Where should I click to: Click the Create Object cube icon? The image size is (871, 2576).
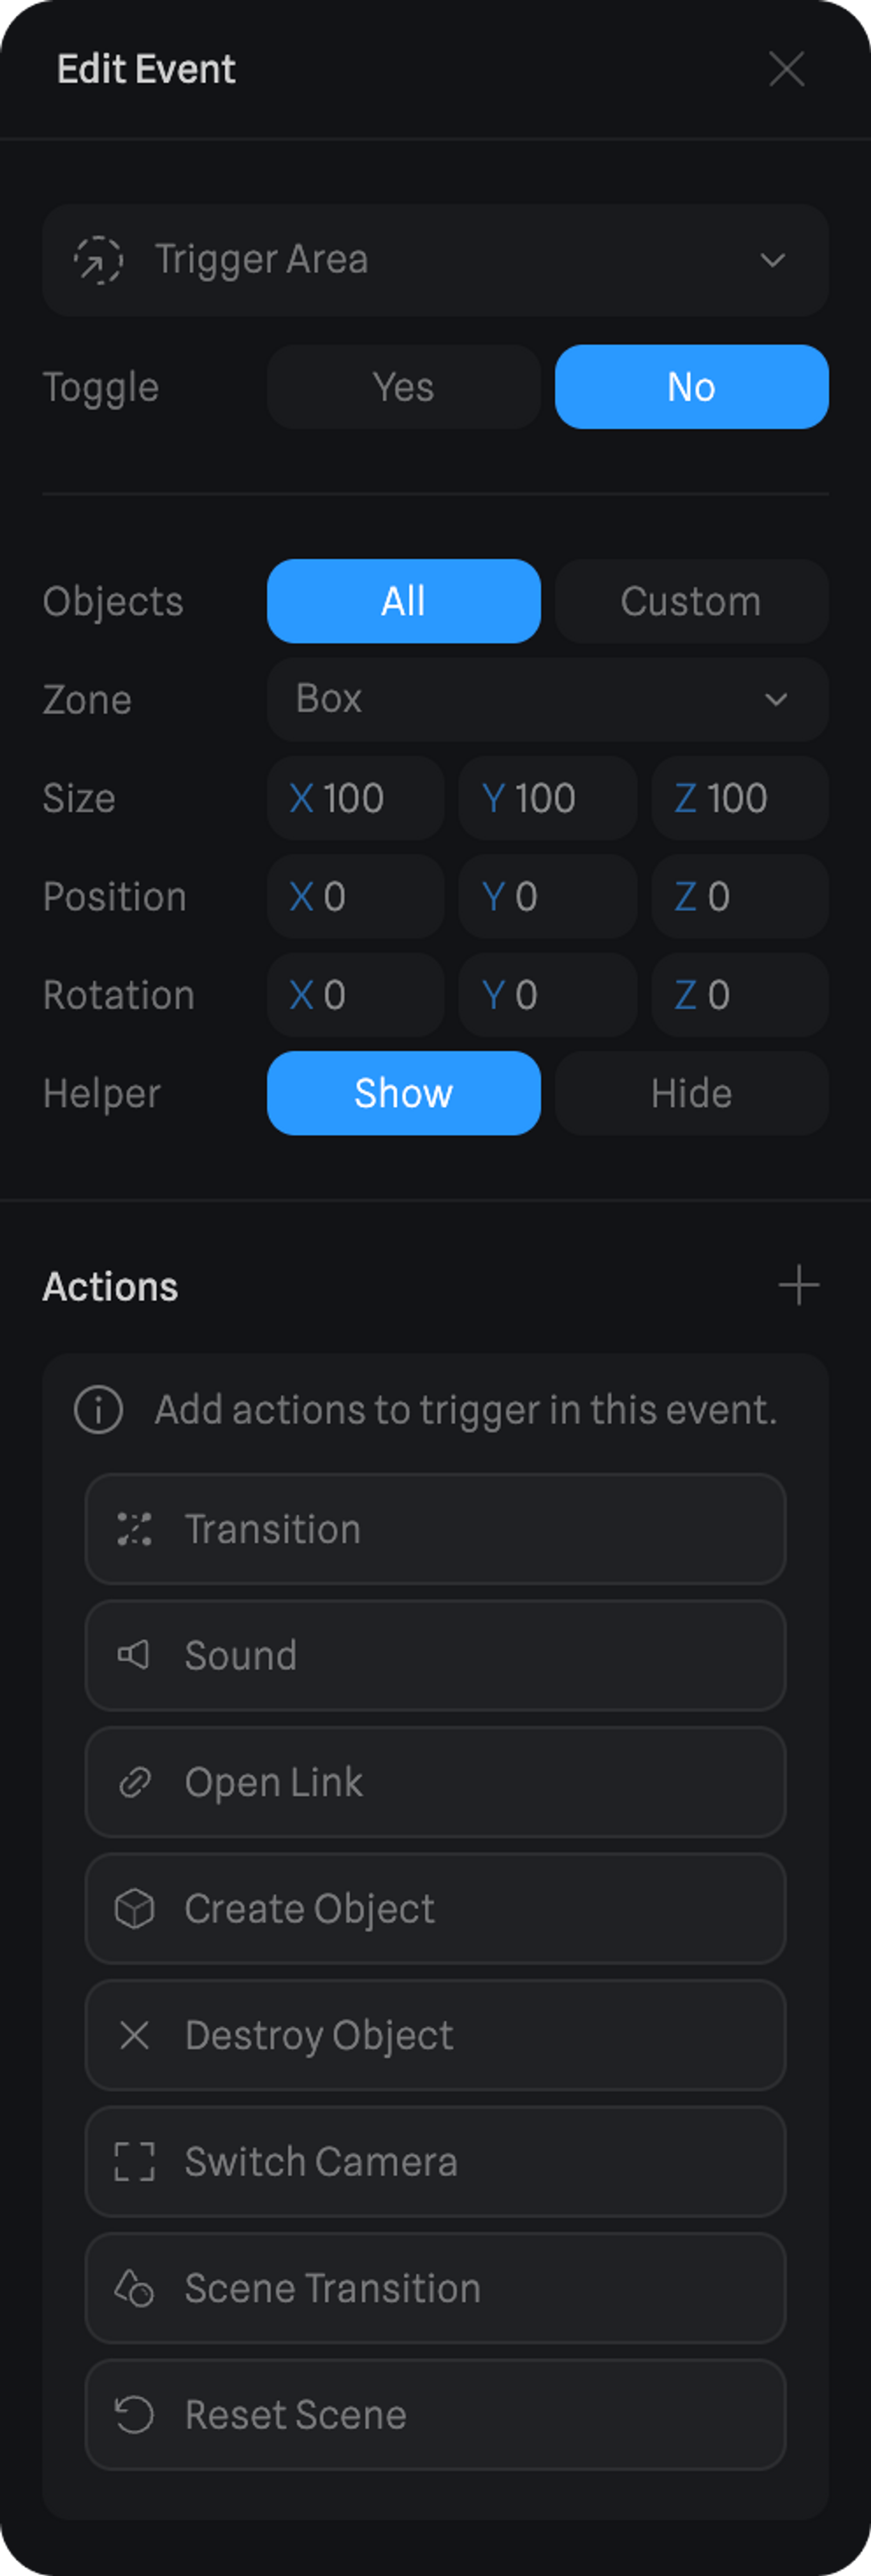click(x=134, y=1908)
